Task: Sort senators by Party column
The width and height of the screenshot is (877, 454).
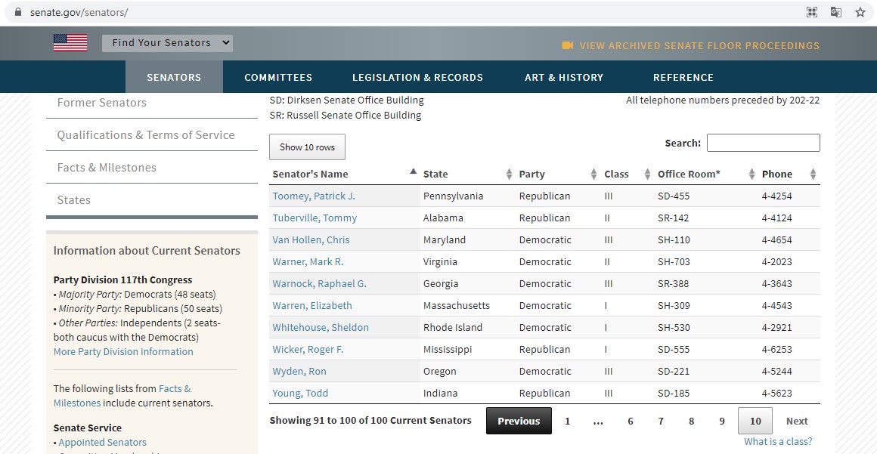Action: point(593,174)
